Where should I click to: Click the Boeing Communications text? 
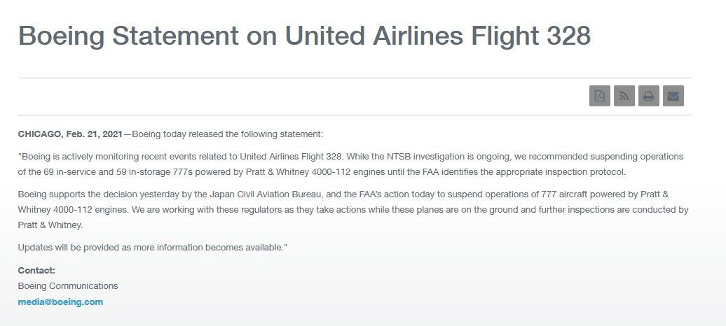pos(68,285)
